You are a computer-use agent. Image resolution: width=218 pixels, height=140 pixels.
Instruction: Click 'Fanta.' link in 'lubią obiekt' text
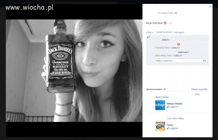point(181,119)
